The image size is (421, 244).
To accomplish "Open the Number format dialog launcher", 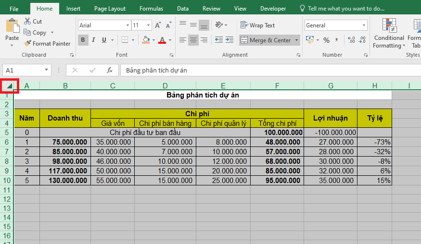I will tap(366, 55).
